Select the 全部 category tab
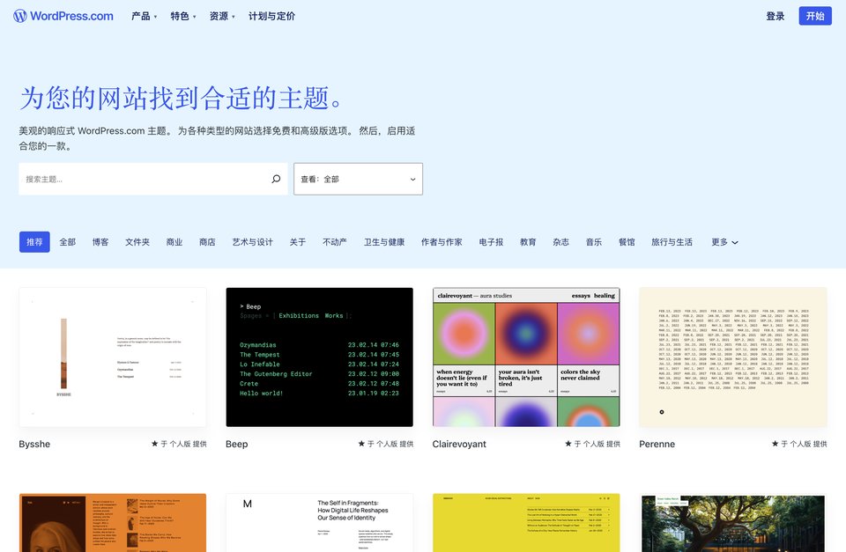The image size is (846, 552). click(68, 242)
